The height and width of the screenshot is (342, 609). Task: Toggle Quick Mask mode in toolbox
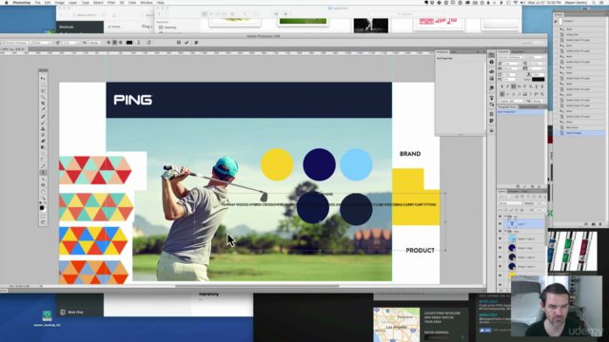pos(43,217)
